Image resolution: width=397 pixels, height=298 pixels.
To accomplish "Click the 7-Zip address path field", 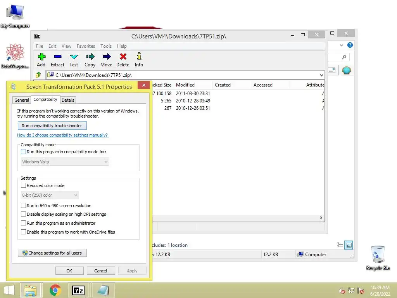I will pos(185,75).
